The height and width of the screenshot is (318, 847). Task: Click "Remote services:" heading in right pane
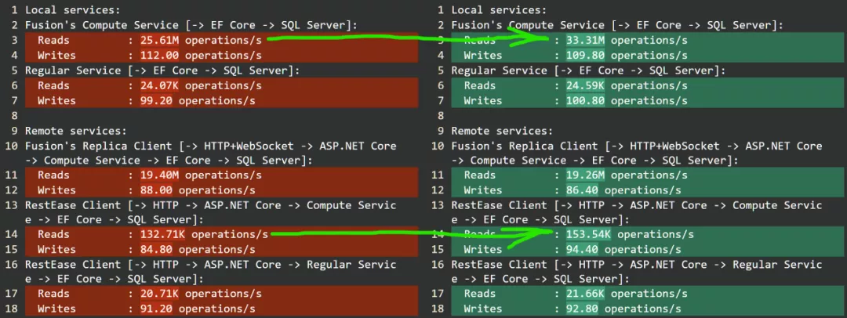502,132
